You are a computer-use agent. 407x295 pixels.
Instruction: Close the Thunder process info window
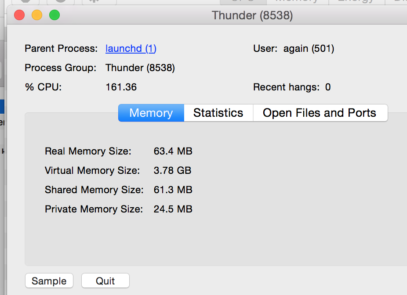[x=19, y=15]
